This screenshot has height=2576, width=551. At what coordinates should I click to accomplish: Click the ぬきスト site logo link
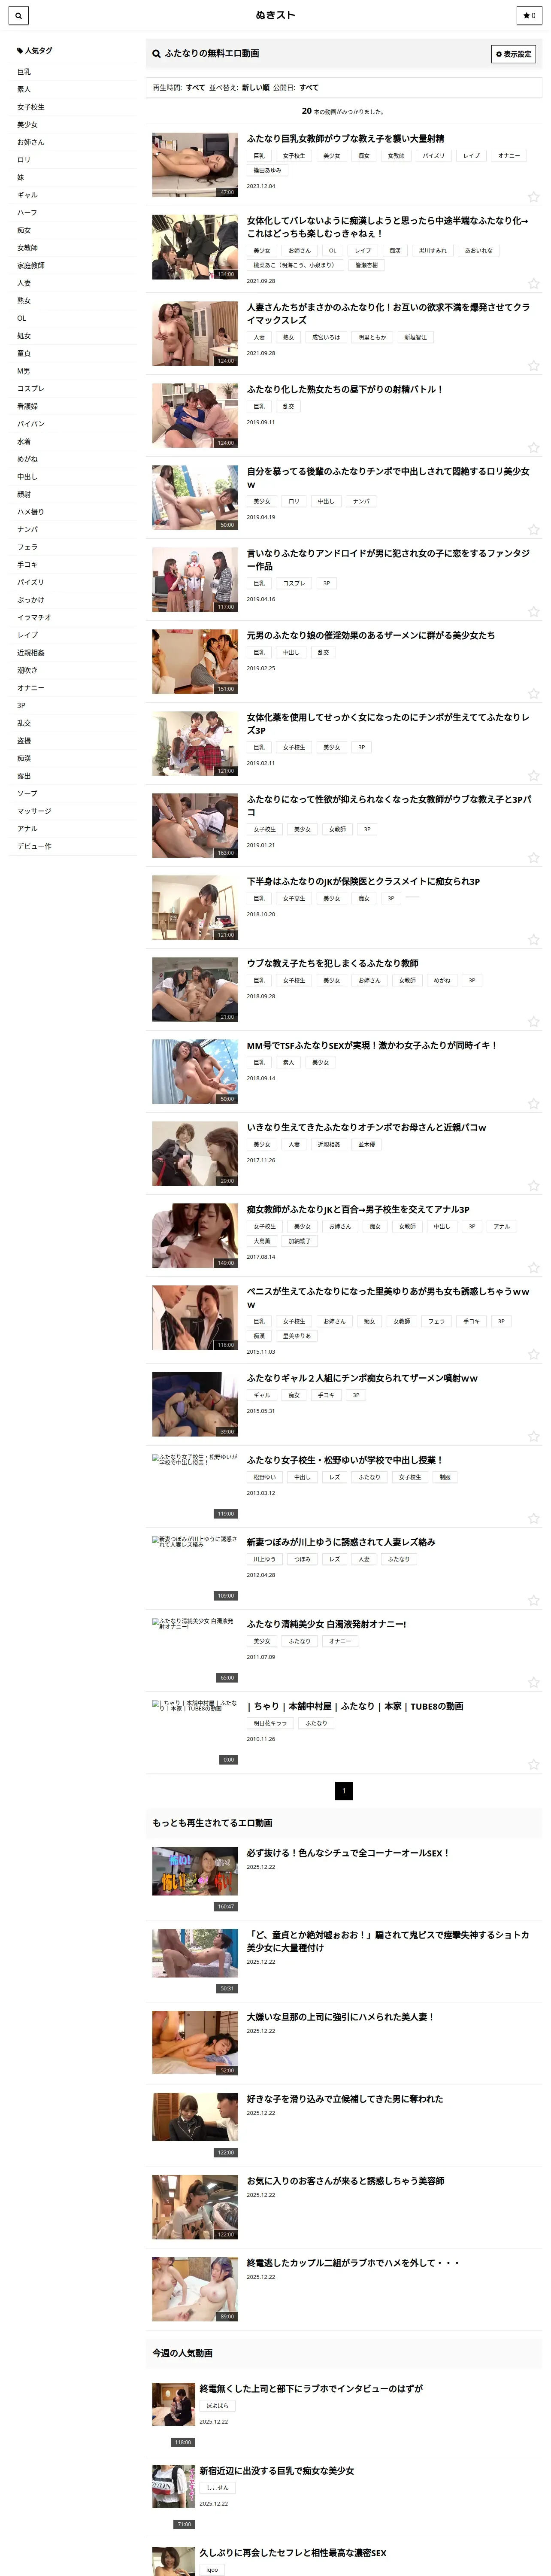[275, 15]
